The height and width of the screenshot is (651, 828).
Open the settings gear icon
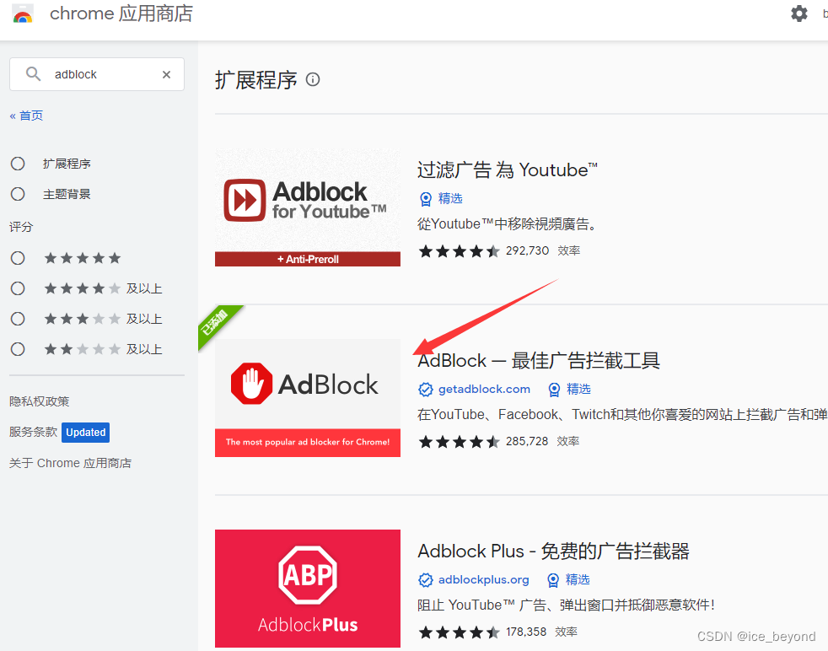799,13
